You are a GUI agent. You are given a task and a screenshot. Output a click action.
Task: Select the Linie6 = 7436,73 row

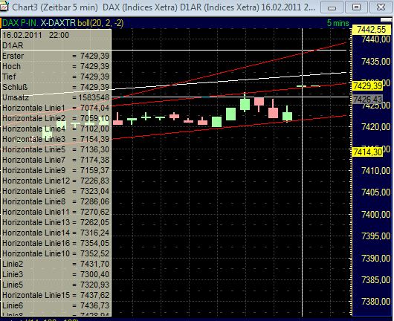pos(56,306)
